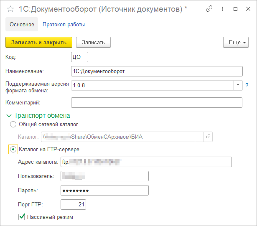257x226 pixels.
Task: Click the help question mark icon
Action: pos(247,85)
